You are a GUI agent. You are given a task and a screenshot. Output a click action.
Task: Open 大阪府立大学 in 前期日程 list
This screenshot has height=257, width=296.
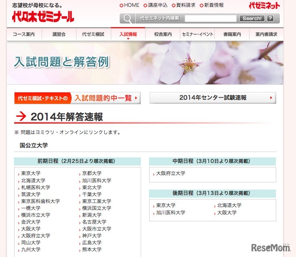click(x=36, y=236)
